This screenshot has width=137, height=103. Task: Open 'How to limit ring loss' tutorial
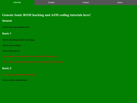tap(11, 51)
